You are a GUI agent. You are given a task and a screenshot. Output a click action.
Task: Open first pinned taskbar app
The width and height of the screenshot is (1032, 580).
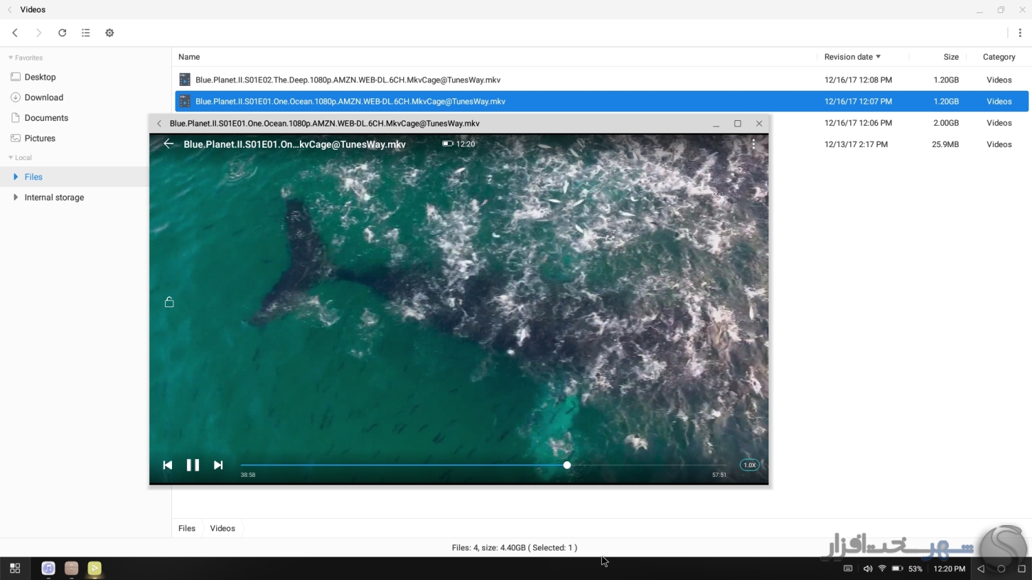pos(48,568)
